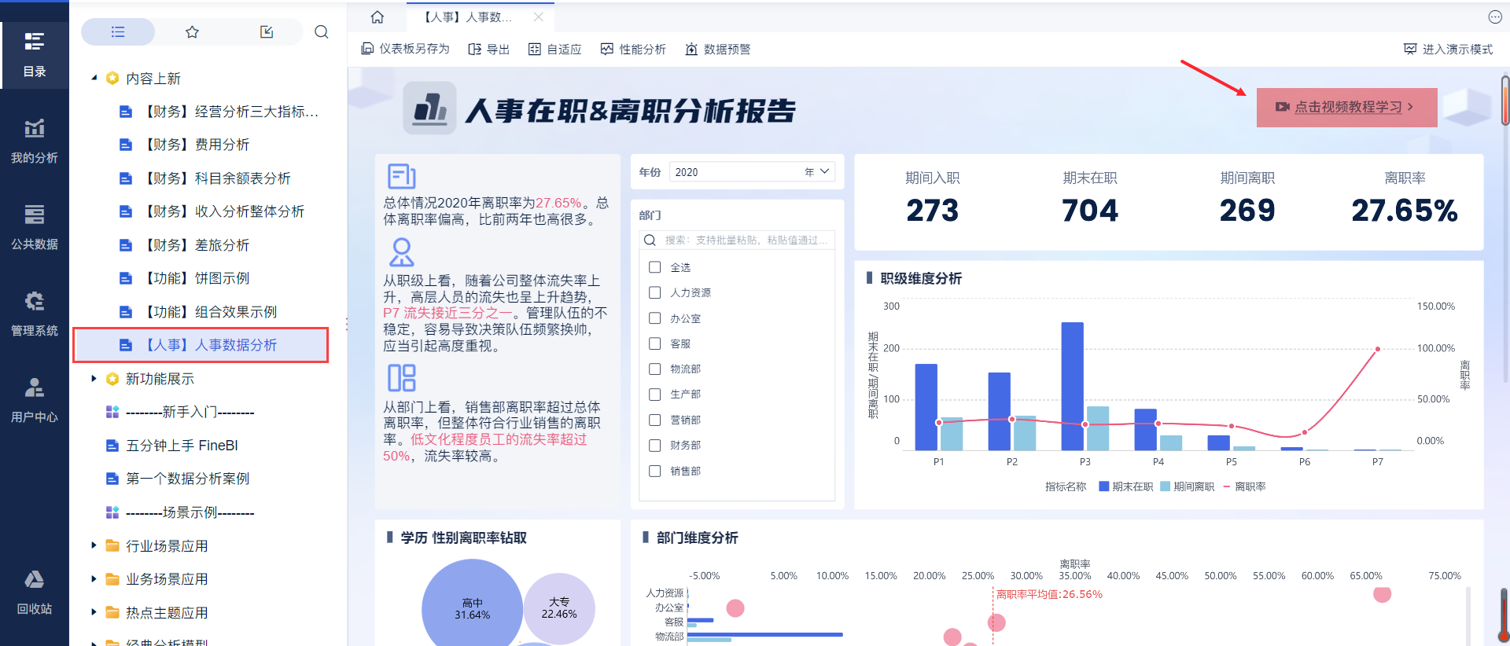Click the 点击视频教程学习 link button
Screen dimensions: 1510x646
[1347, 107]
